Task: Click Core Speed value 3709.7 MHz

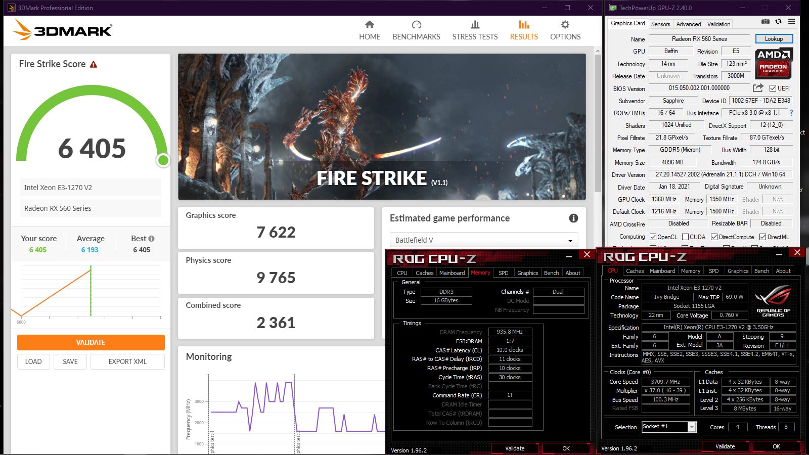Action: [665, 382]
